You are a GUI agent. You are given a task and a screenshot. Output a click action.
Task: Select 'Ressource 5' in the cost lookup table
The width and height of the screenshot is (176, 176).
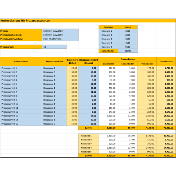(x=108, y=47)
